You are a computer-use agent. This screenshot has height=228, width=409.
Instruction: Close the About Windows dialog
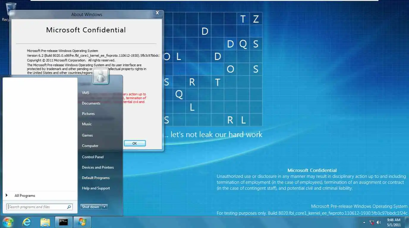click(157, 13)
